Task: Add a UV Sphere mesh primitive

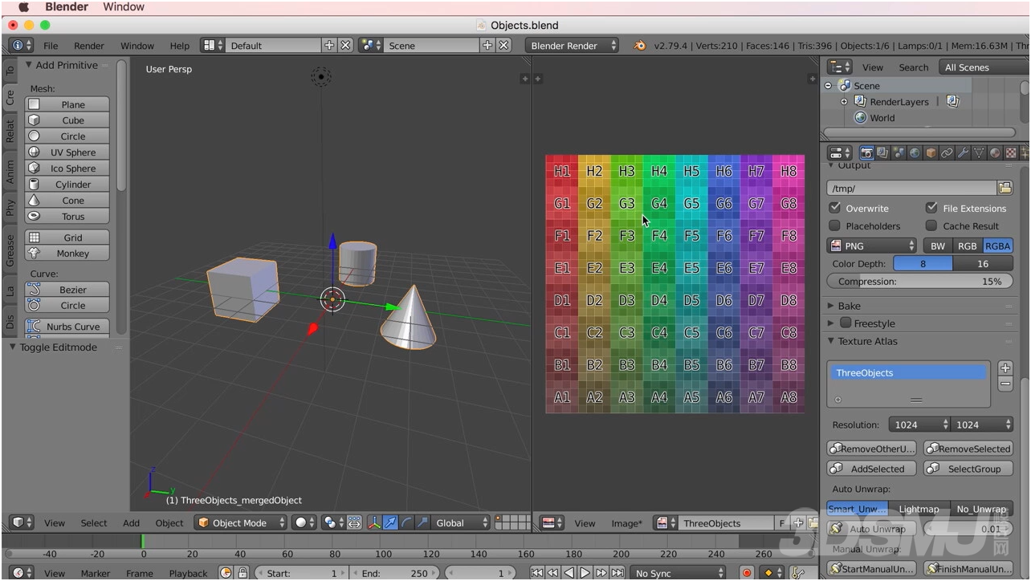Action: (67, 152)
